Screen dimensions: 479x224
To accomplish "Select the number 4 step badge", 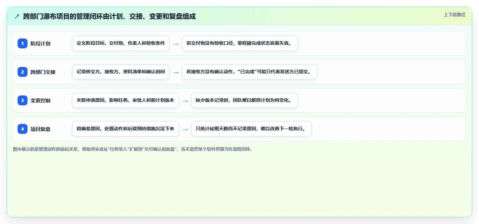I will coord(23,129).
